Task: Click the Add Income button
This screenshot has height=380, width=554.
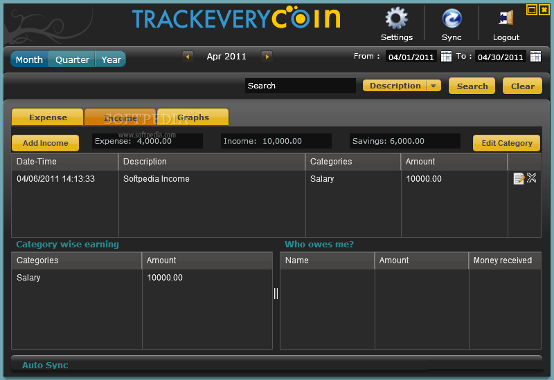Action: coord(45,143)
